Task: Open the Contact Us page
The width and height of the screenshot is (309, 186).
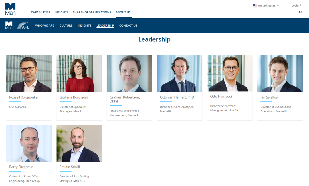Action: (x=128, y=25)
